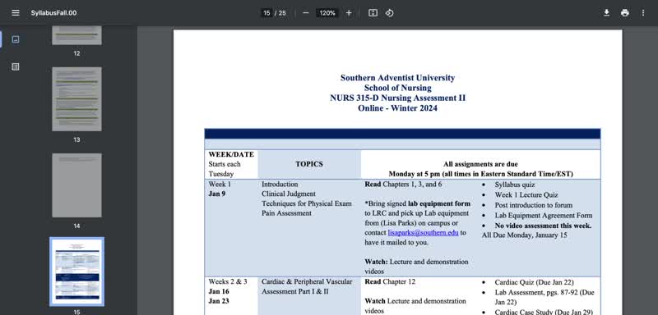Image resolution: width=658 pixels, height=315 pixels.
Task: Click 'Post introduction to forum' bullet
Action: point(533,205)
